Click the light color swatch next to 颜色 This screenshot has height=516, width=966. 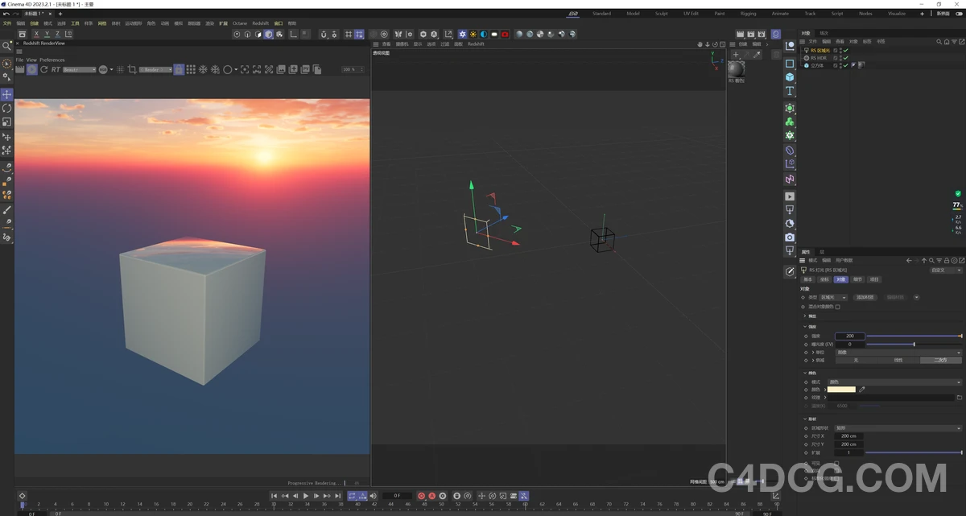tap(841, 390)
